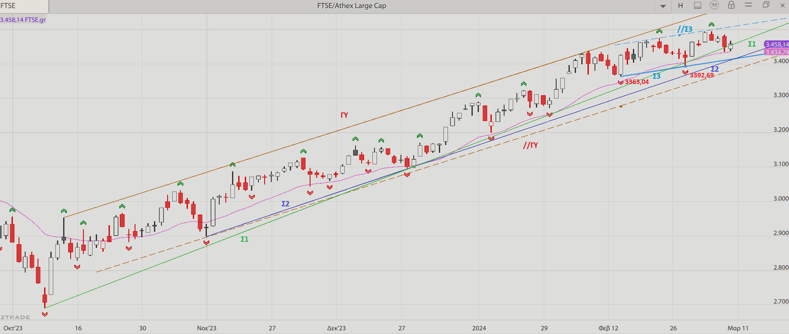Select the purple 3.458,14 price tag on the axis
Image resolution: width=789 pixels, height=334 pixels.
pyautogui.click(x=777, y=44)
